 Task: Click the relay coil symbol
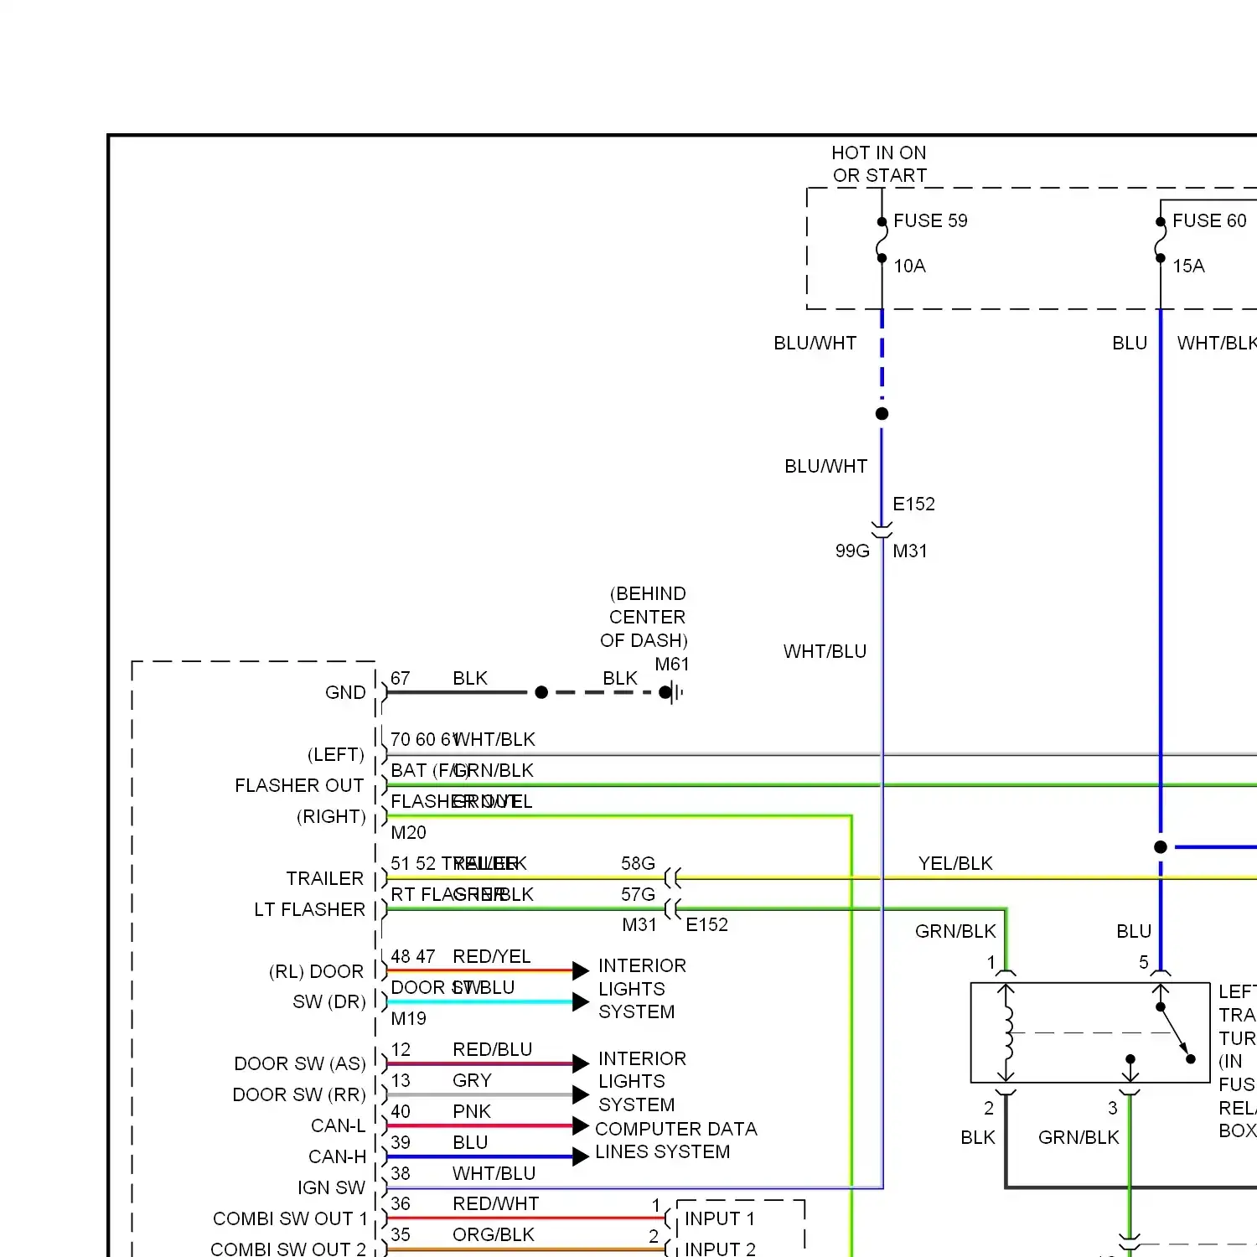point(1006,1032)
